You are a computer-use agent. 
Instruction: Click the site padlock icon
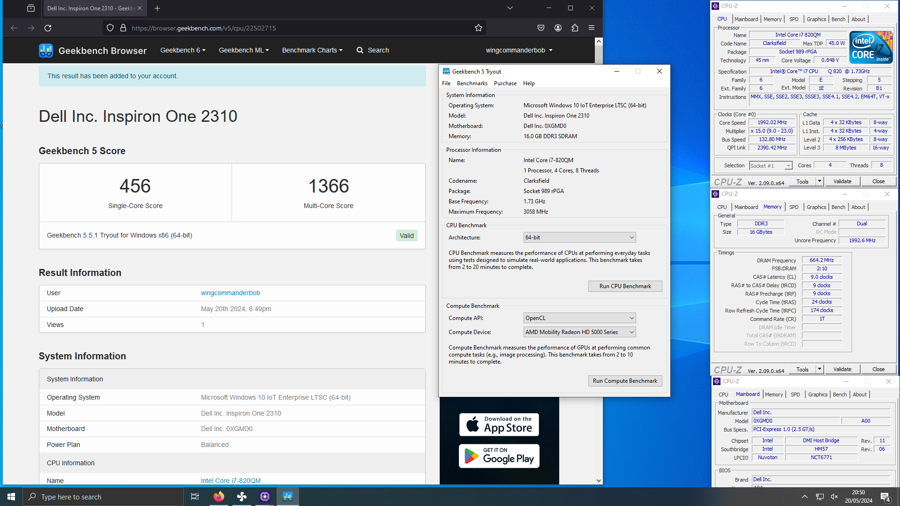[123, 28]
